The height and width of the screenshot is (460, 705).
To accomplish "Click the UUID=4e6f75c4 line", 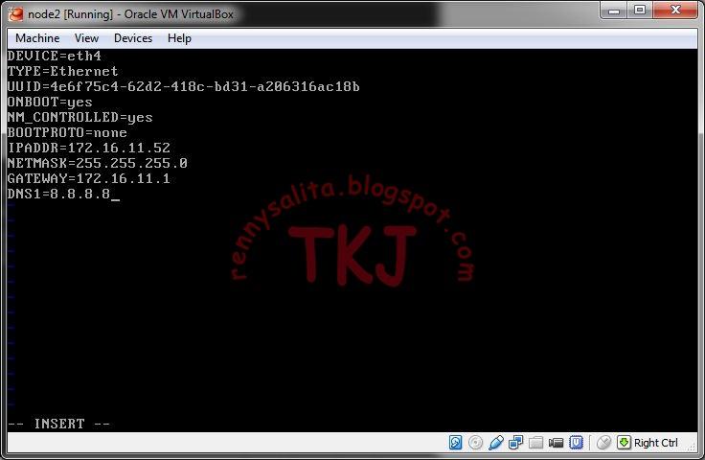I will tap(184, 87).
